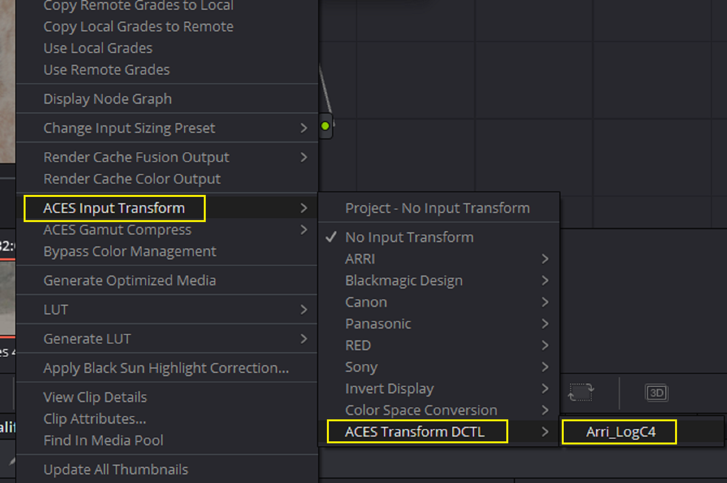Click the loop refresh icon beside 3D
This screenshot has height=483, width=727.
pyautogui.click(x=581, y=393)
